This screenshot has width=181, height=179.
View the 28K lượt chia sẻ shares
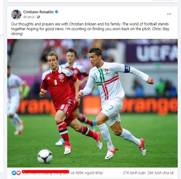coord(161,173)
